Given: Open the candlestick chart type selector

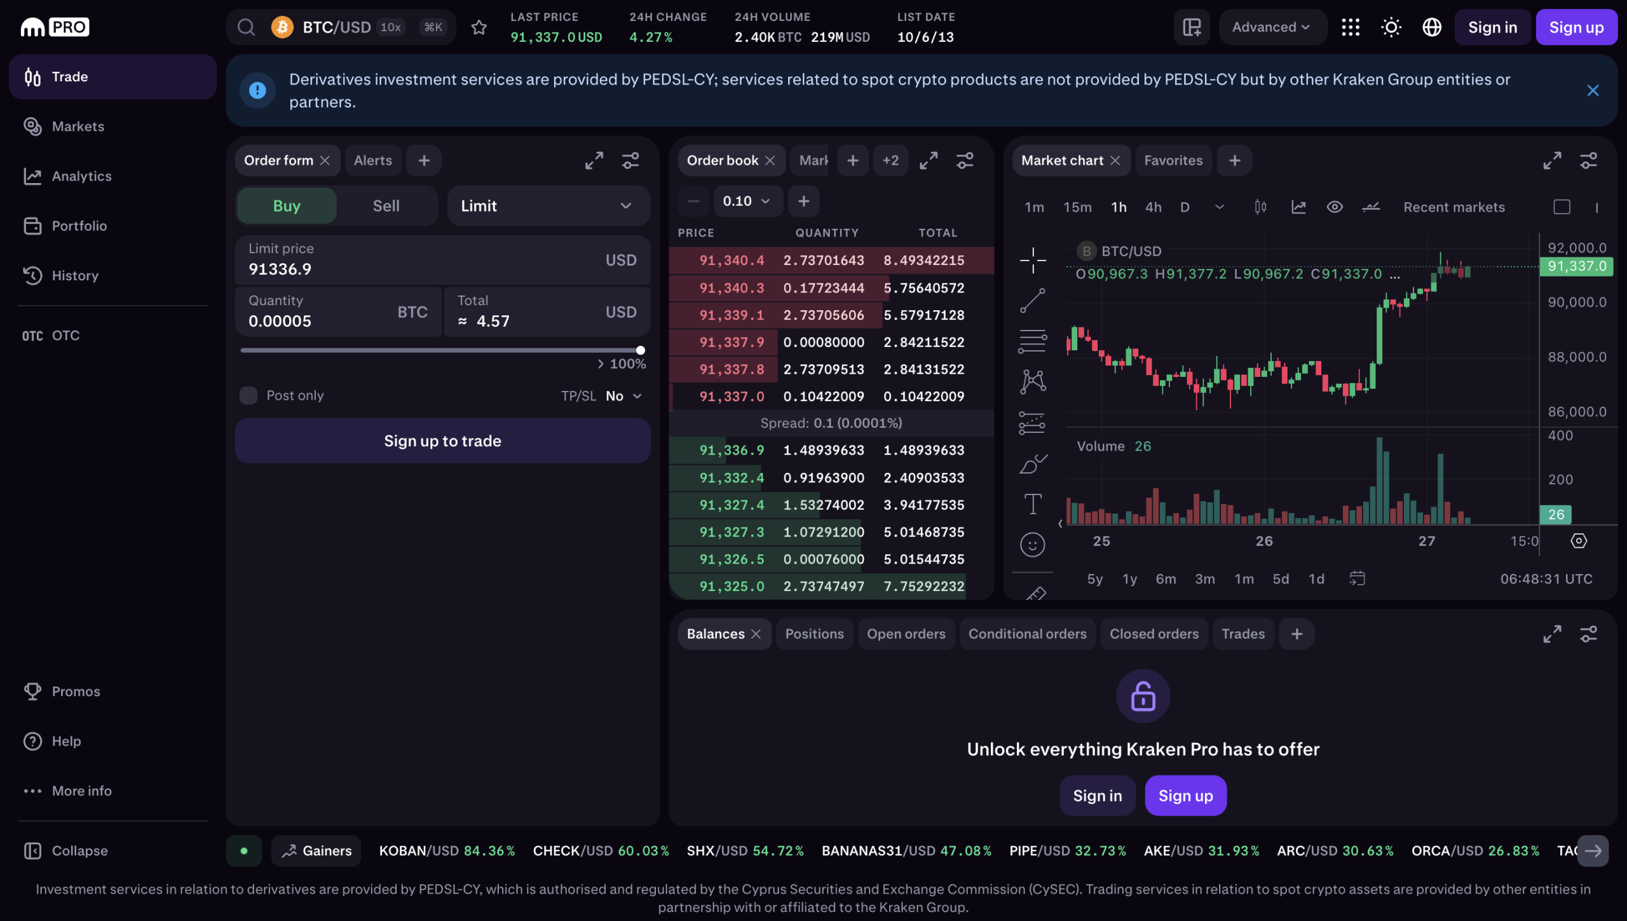Looking at the screenshot, I should pyautogui.click(x=1260, y=207).
